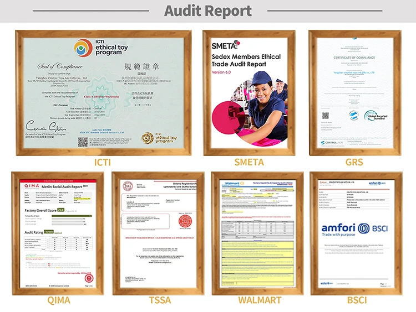
Task: Click the red TSSA round stamp
Action: [x=185, y=221]
